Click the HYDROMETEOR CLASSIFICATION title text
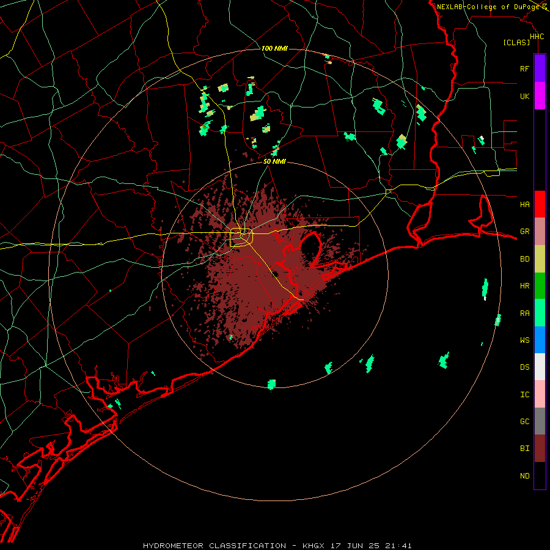This screenshot has height=550, width=550. click(x=215, y=546)
